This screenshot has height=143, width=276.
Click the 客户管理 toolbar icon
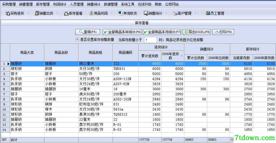[175, 14]
